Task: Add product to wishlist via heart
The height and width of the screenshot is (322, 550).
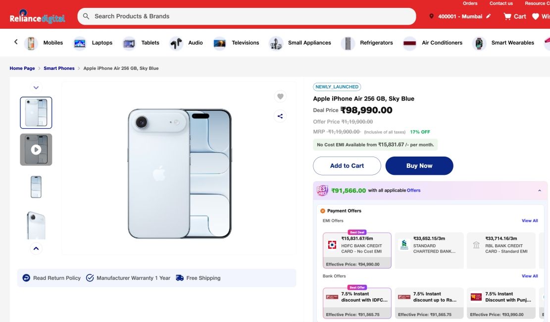Action: tap(280, 96)
